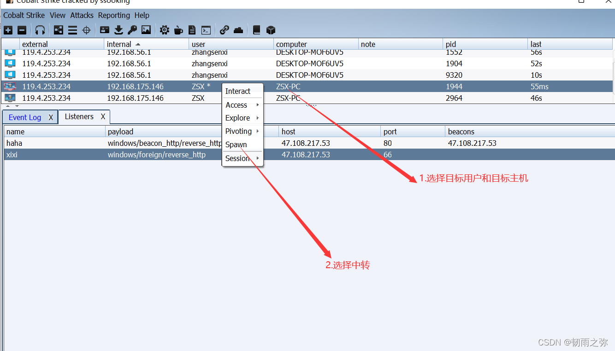This screenshot has height=351, width=615.
Task: Click the Disconnect minus toolbar icon
Action: point(22,30)
